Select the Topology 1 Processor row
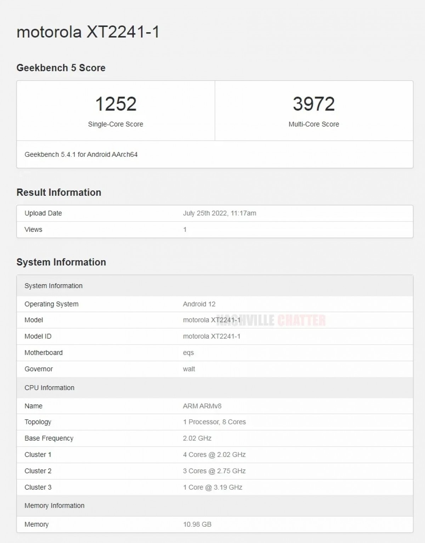Screen dimensions: 425x543 [x=215, y=422]
